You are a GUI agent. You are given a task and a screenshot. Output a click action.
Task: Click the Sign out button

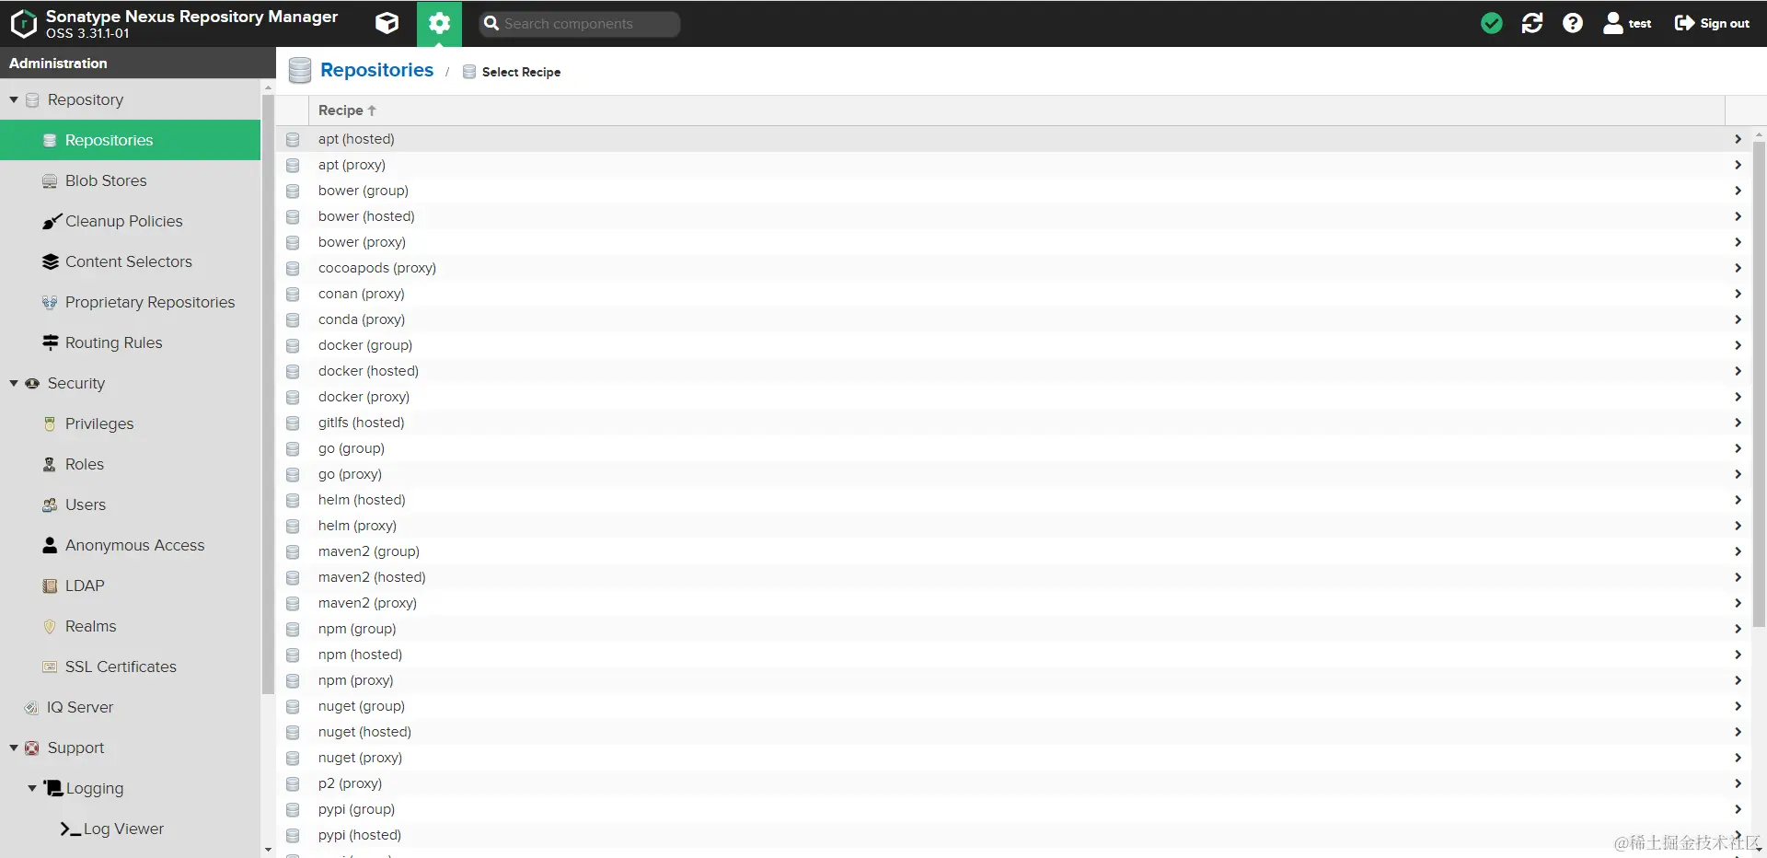pos(1712,23)
